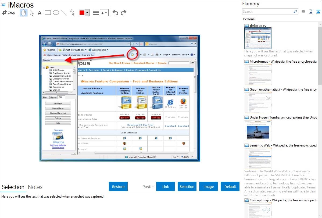Click the search magnifier icon
Image resolution: width=322 pixels, height=218 pixels.
click(295, 12)
